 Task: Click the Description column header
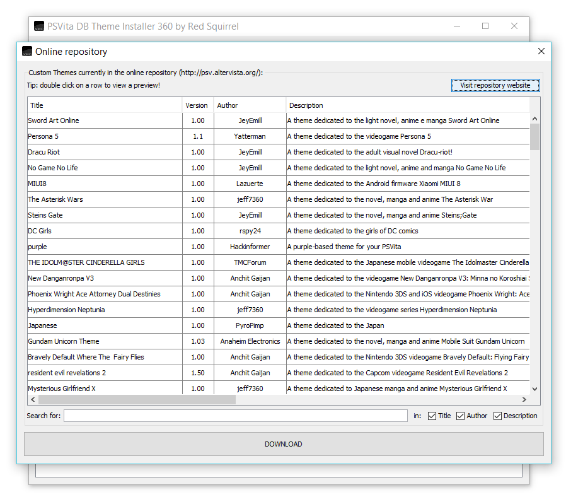[408, 105]
